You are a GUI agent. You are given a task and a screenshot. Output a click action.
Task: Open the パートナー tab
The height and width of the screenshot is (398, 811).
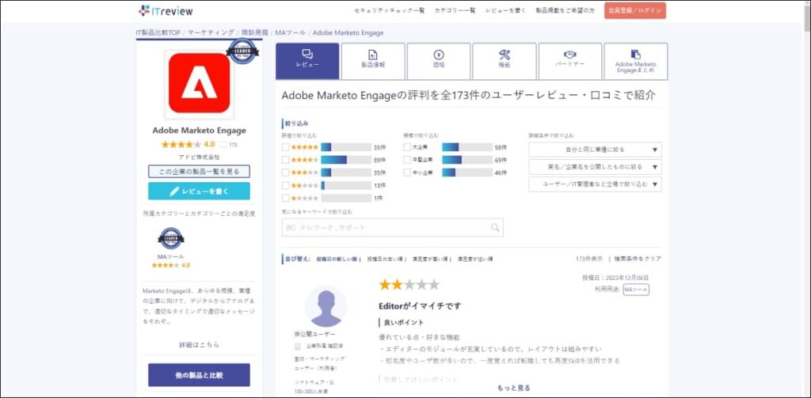point(570,61)
